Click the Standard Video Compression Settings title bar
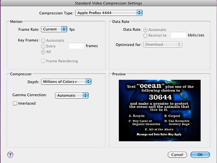This screenshot has width=217, height=163. (108, 3)
